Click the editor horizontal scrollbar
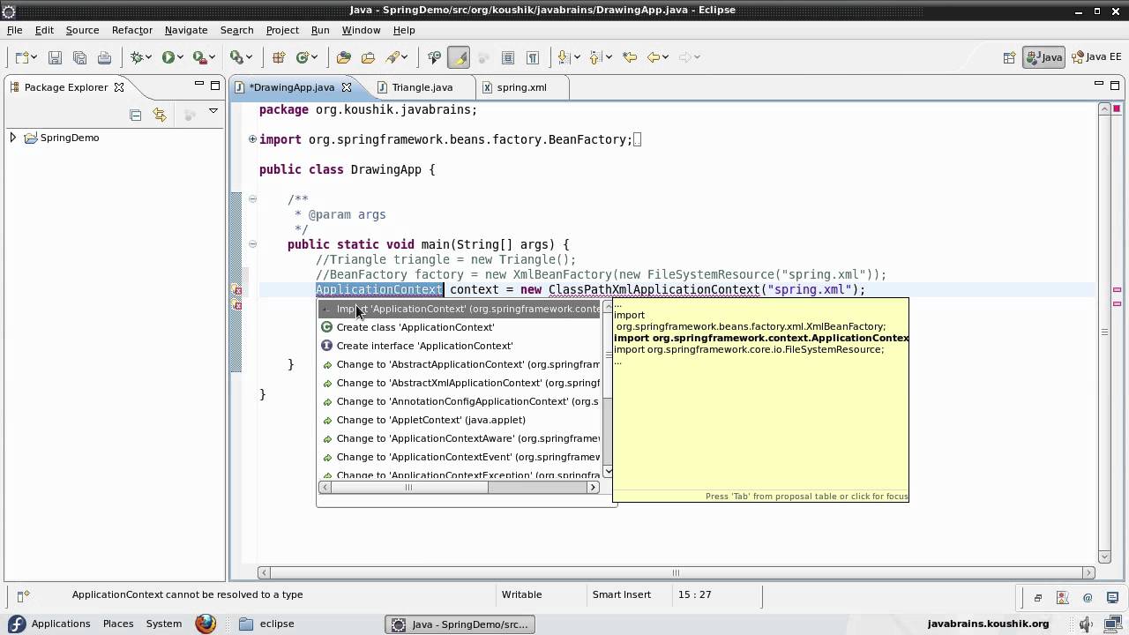 pyautogui.click(x=677, y=572)
